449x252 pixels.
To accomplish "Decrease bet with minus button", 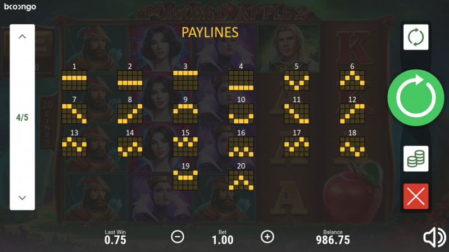I will (178, 237).
